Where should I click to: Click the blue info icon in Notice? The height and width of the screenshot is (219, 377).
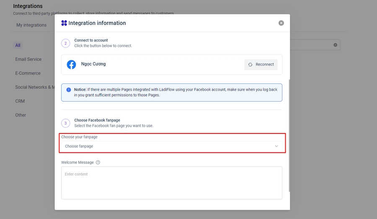point(69,89)
